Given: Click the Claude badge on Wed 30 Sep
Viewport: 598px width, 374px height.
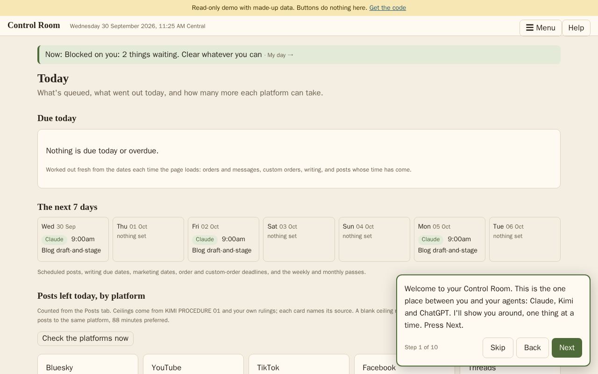Looking at the screenshot, I should click(54, 239).
